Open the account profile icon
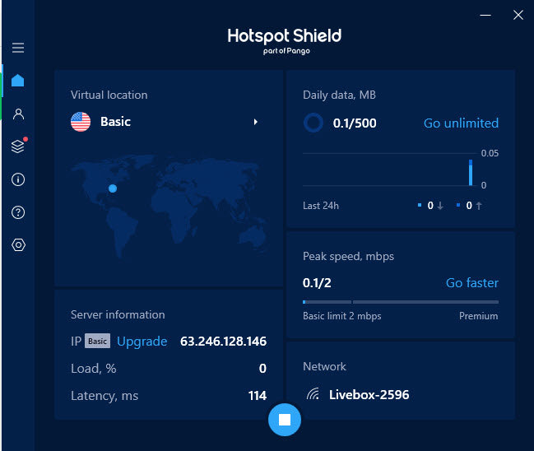Image resolution: width=534 pixels, height=451 pixels. (x=18, y=114)
